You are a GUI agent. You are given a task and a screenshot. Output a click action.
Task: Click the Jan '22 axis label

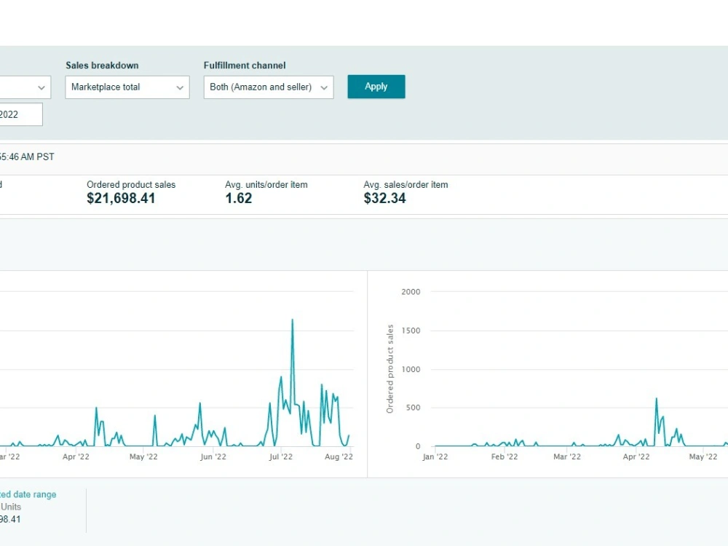435,456
